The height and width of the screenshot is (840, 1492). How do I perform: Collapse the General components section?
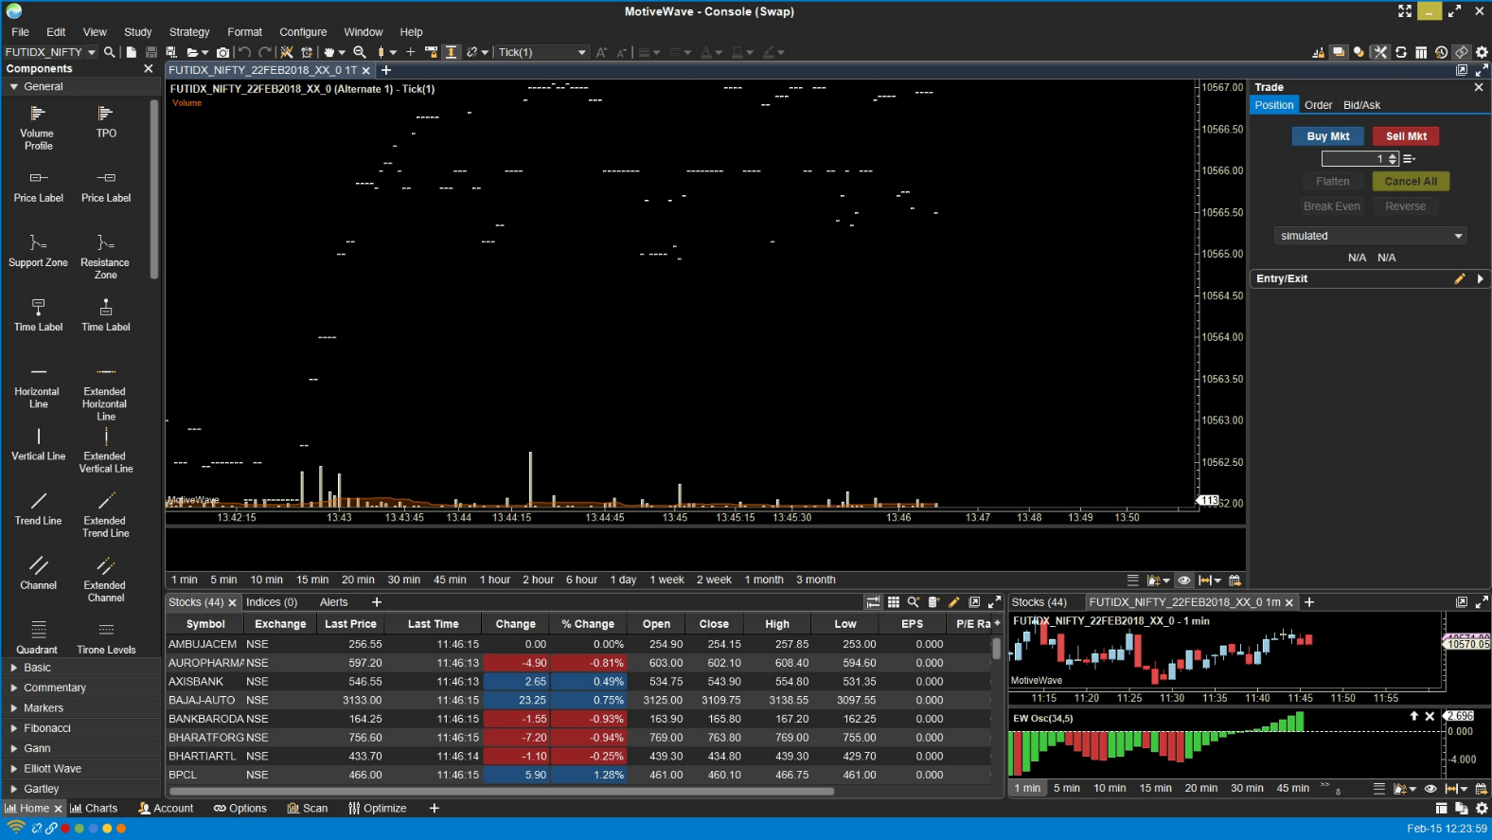(14, 86)
